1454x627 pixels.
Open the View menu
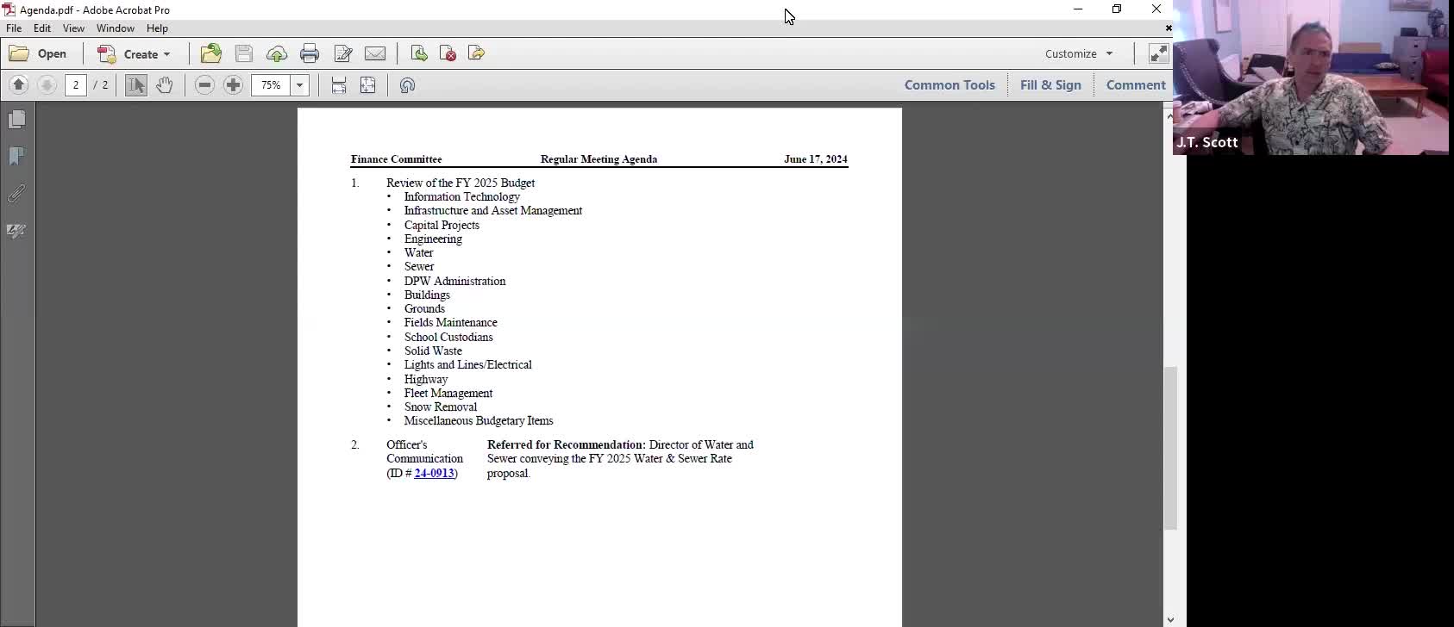click(73, 28)
